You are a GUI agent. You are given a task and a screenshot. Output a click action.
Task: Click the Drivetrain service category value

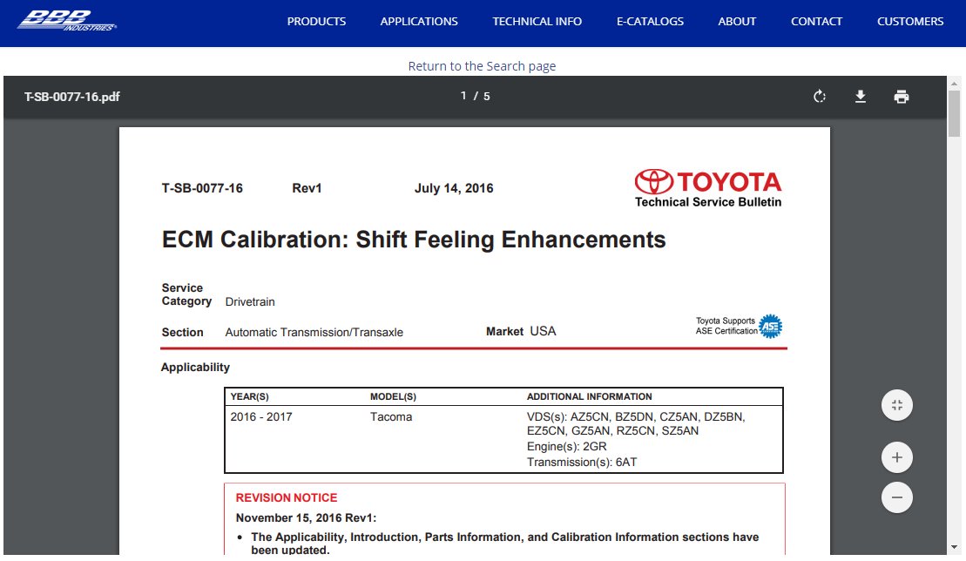coord(250,301)
